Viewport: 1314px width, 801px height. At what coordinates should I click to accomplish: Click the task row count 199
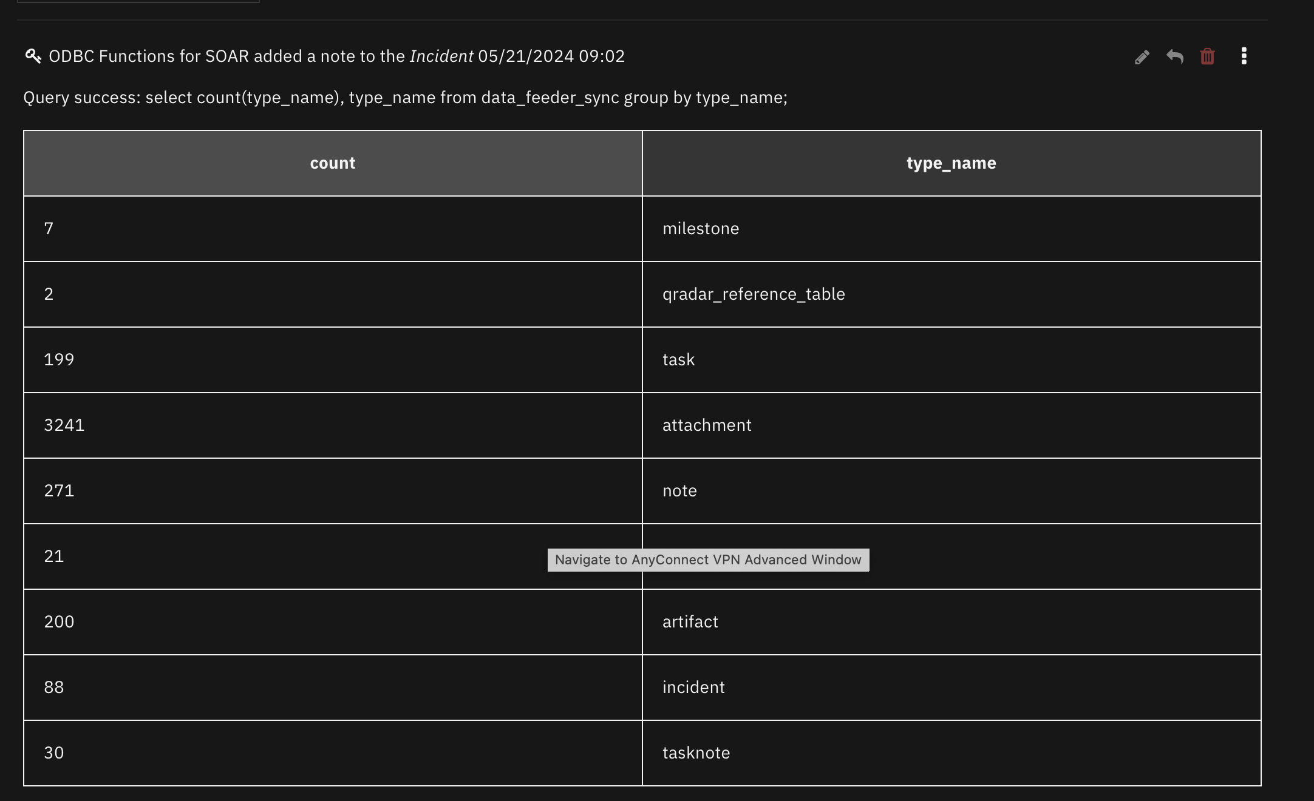click(59, 359)
